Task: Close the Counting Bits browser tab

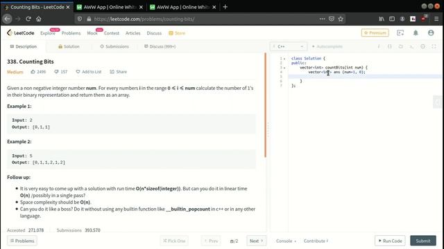Action: pos(68,7)
